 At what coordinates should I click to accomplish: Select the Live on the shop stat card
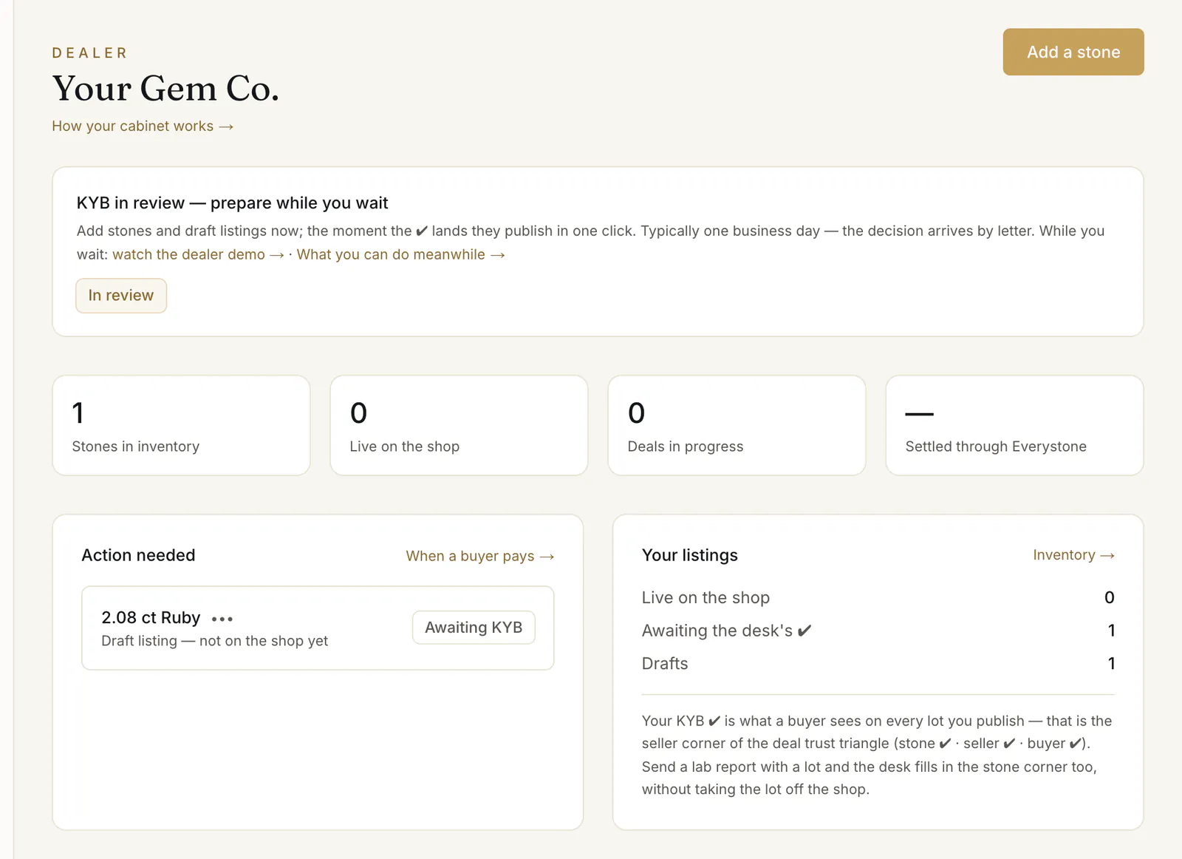(459, 425)
